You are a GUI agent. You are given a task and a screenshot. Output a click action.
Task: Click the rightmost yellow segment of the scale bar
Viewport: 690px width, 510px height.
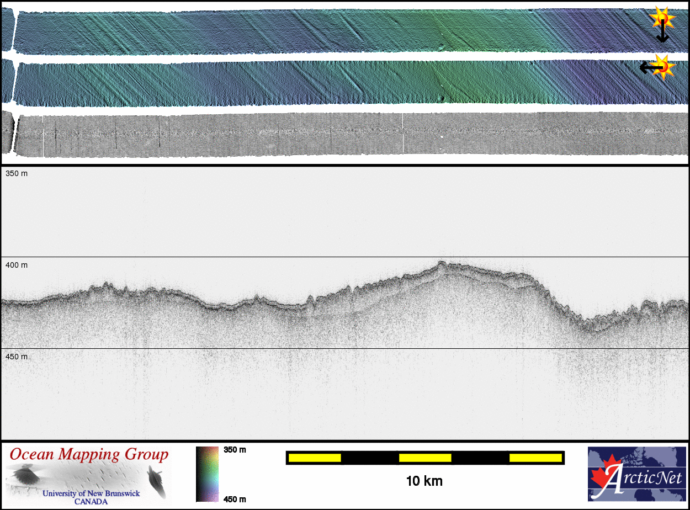coord(535,458)
